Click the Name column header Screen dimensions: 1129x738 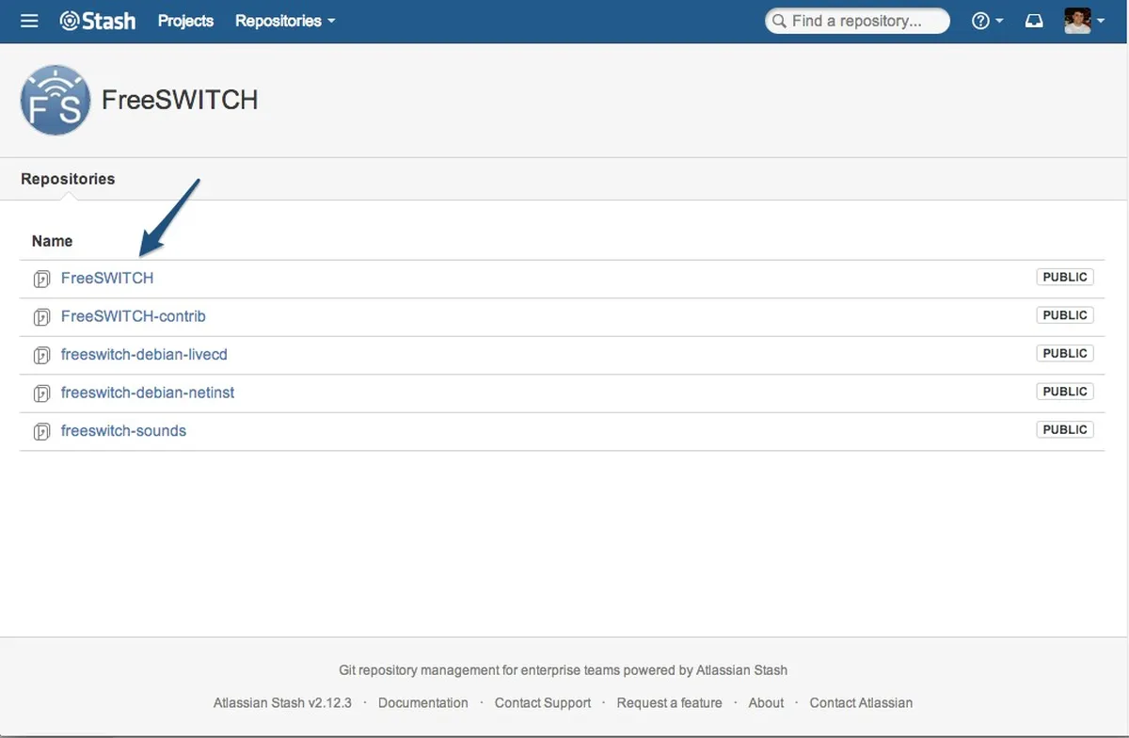point(52,241)
